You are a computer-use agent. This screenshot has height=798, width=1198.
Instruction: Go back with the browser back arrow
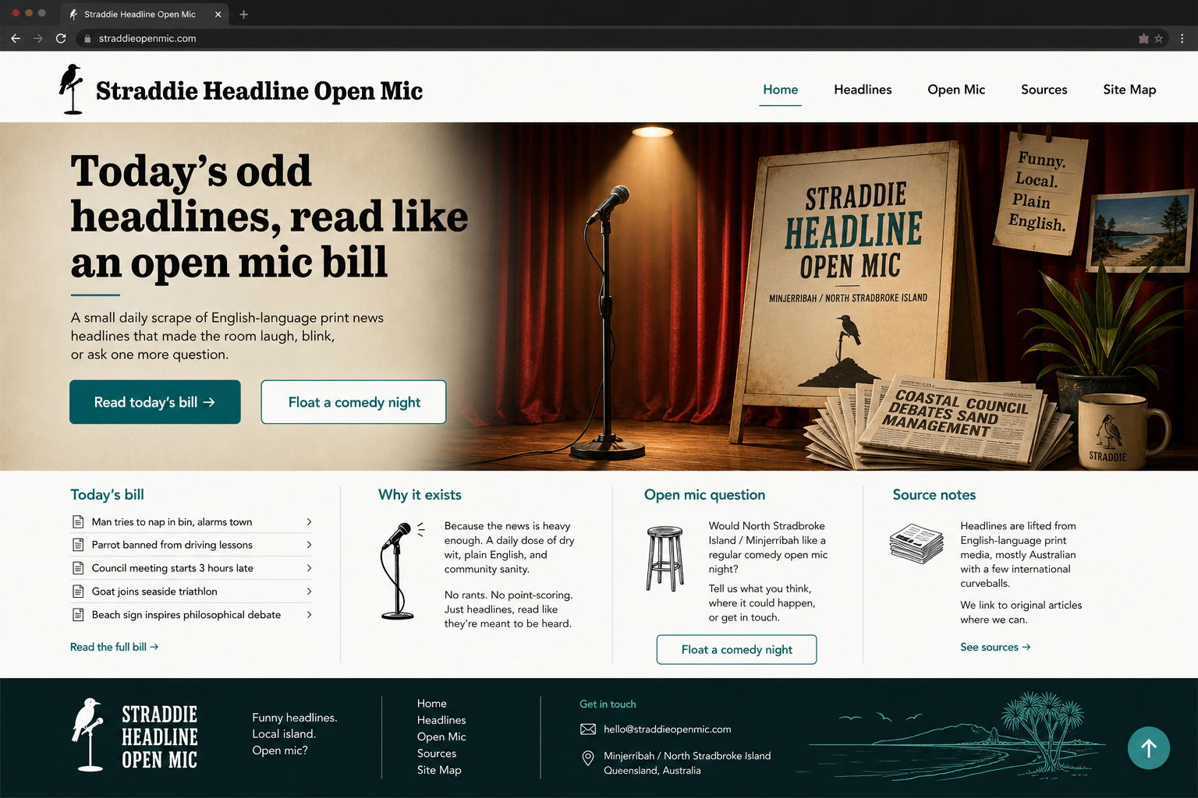[16, 38]
